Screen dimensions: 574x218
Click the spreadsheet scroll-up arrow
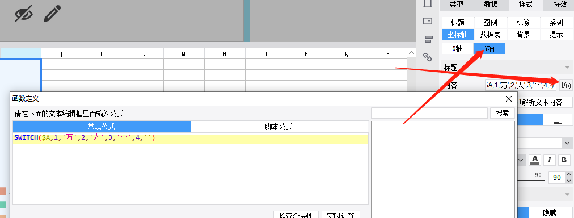click(x=412, y=53)
